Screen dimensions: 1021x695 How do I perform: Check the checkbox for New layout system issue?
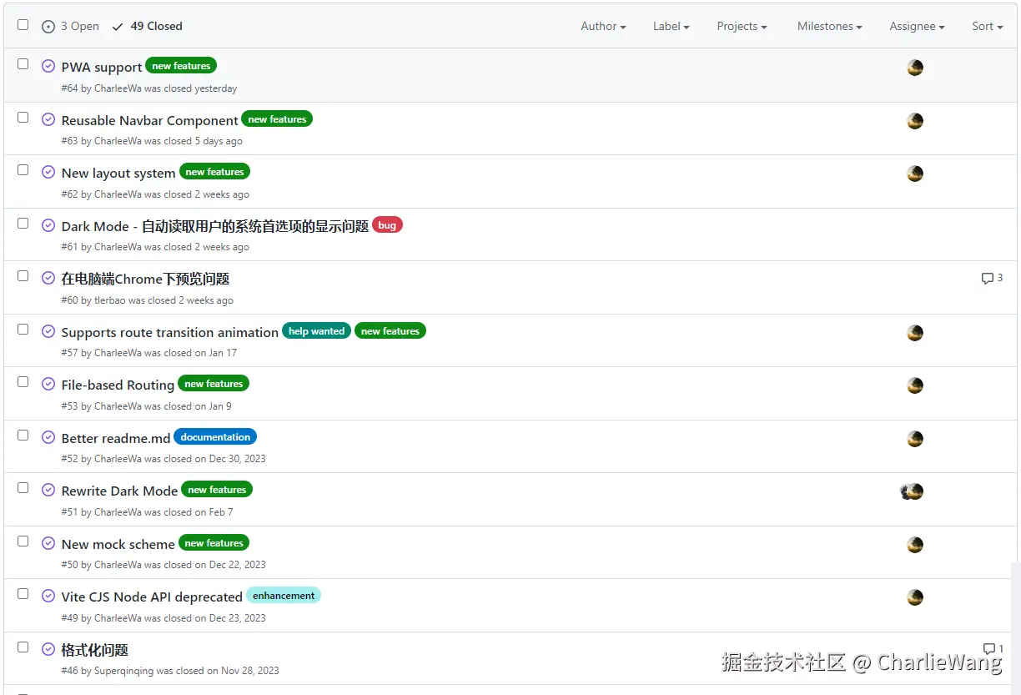[x=23, y=169]
